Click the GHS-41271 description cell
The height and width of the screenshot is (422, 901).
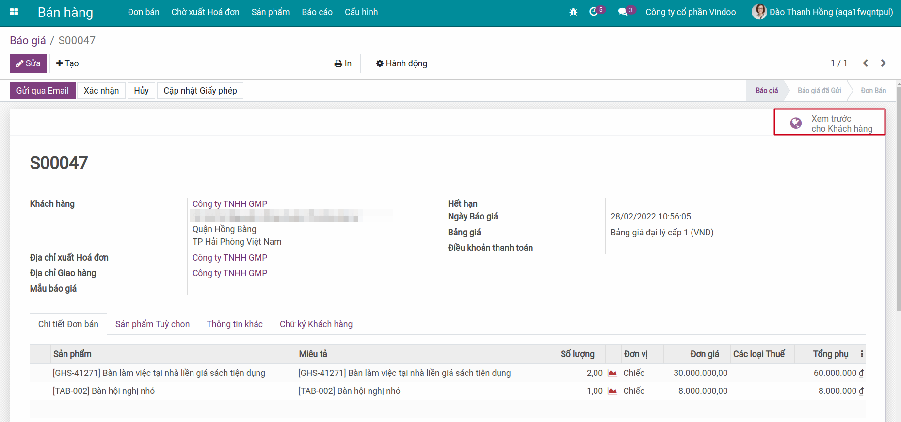click(404, 373)
